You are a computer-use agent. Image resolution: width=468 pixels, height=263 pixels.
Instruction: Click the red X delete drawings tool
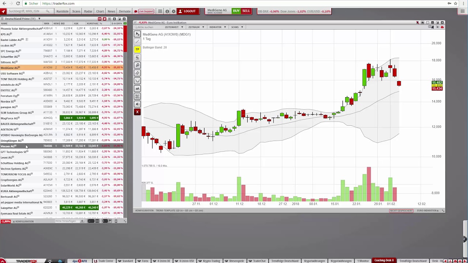[x=137, y=112]
